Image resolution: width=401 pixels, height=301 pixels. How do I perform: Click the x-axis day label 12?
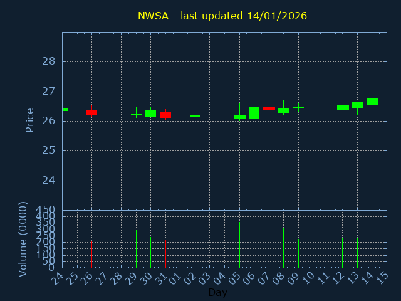pos(338,278)
